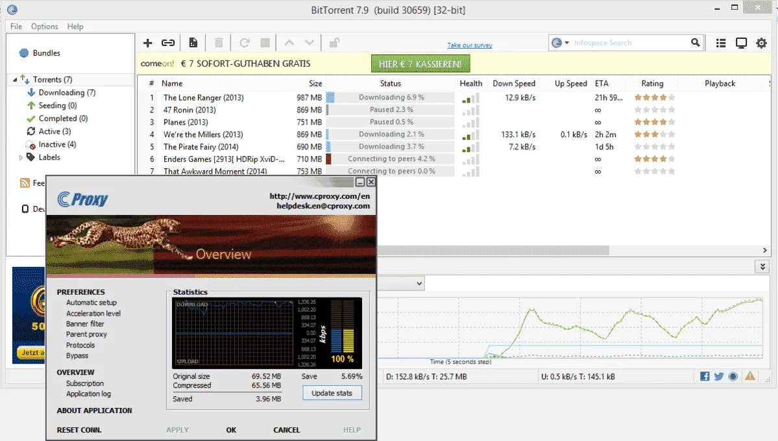
Task: Click the Add Torrent plus icon
Action: point(147,44)
